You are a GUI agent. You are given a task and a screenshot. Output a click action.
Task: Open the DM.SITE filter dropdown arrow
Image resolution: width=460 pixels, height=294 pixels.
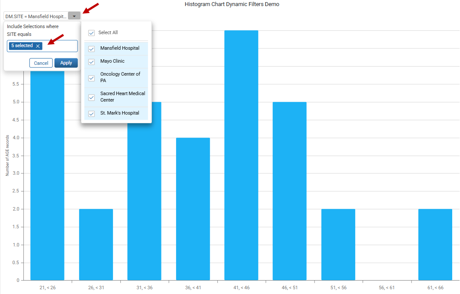click(x=74, y=16)
